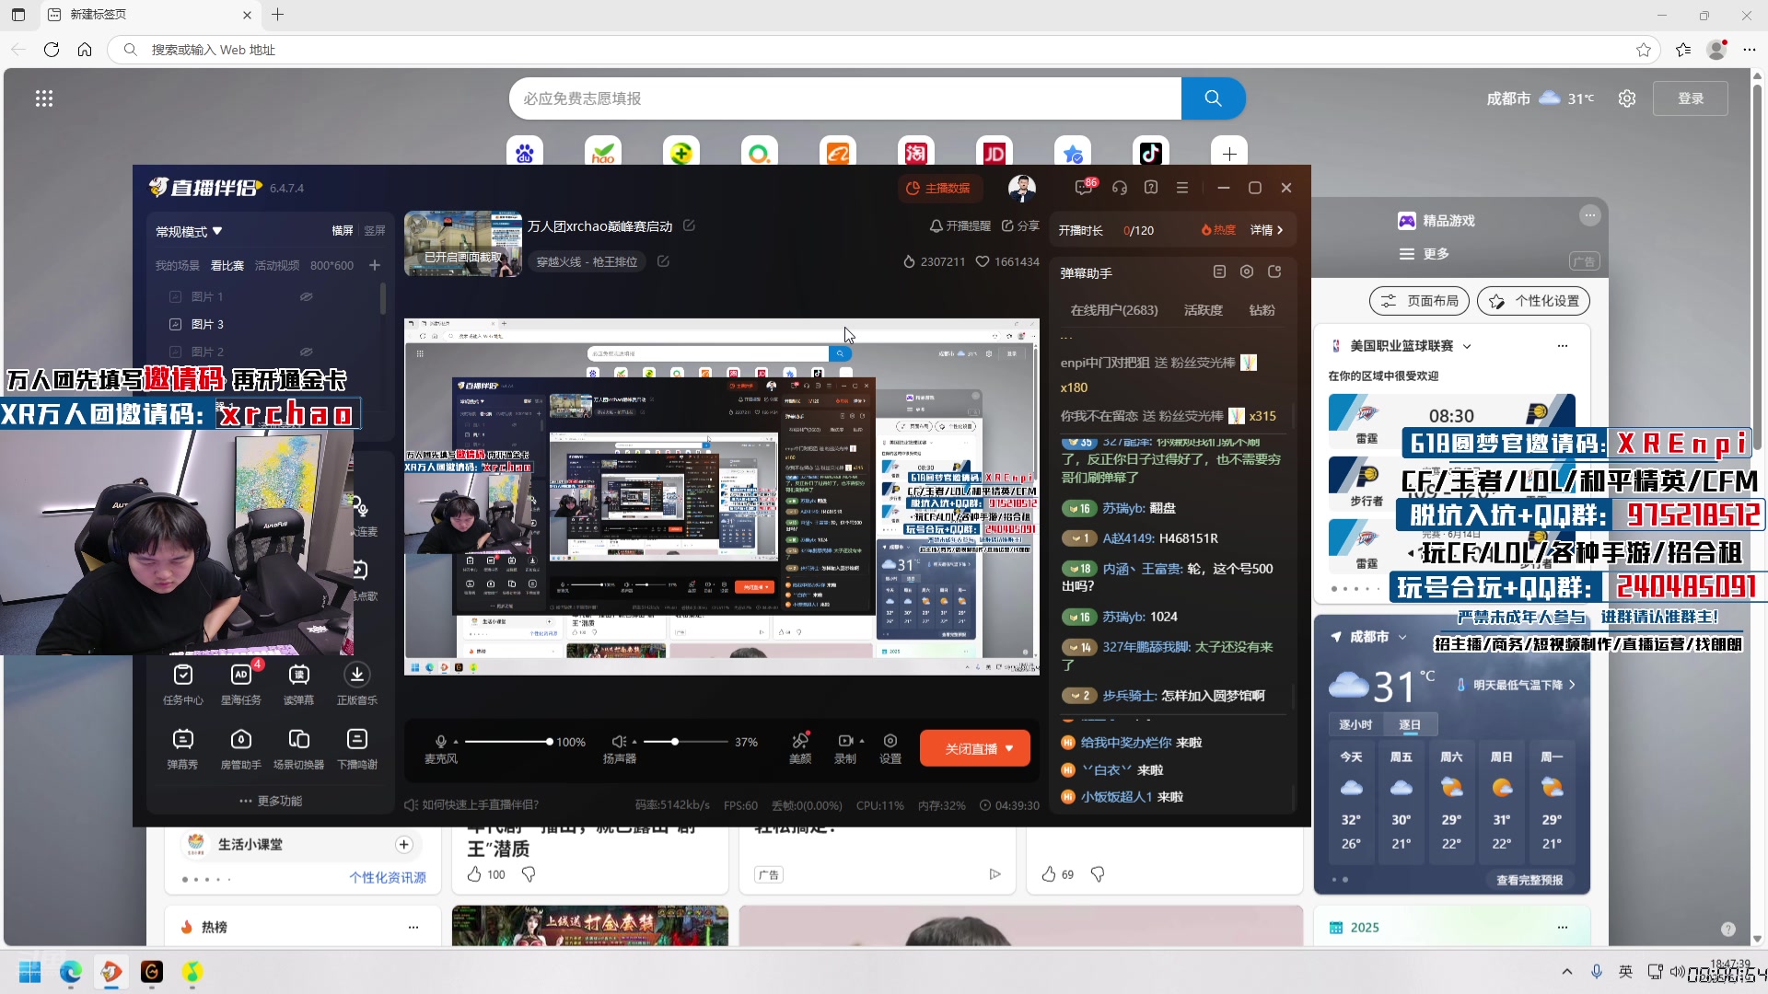1768x994 pixels.
Task: Edit the stream title 万人团xrchao巅峰赛启动
Action: pyautogui.click(x=689, y=225)
